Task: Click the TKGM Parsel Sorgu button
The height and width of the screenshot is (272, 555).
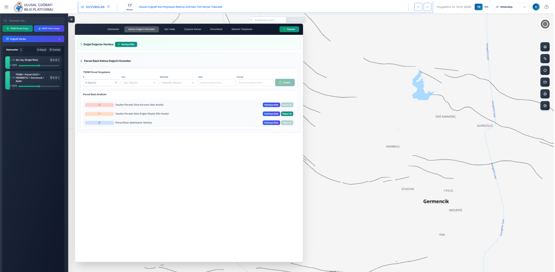Action: click(x=18, y=28)
